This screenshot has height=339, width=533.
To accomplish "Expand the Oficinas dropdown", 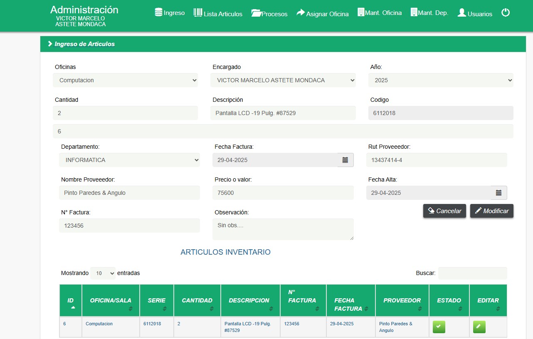I will [125, 80].
